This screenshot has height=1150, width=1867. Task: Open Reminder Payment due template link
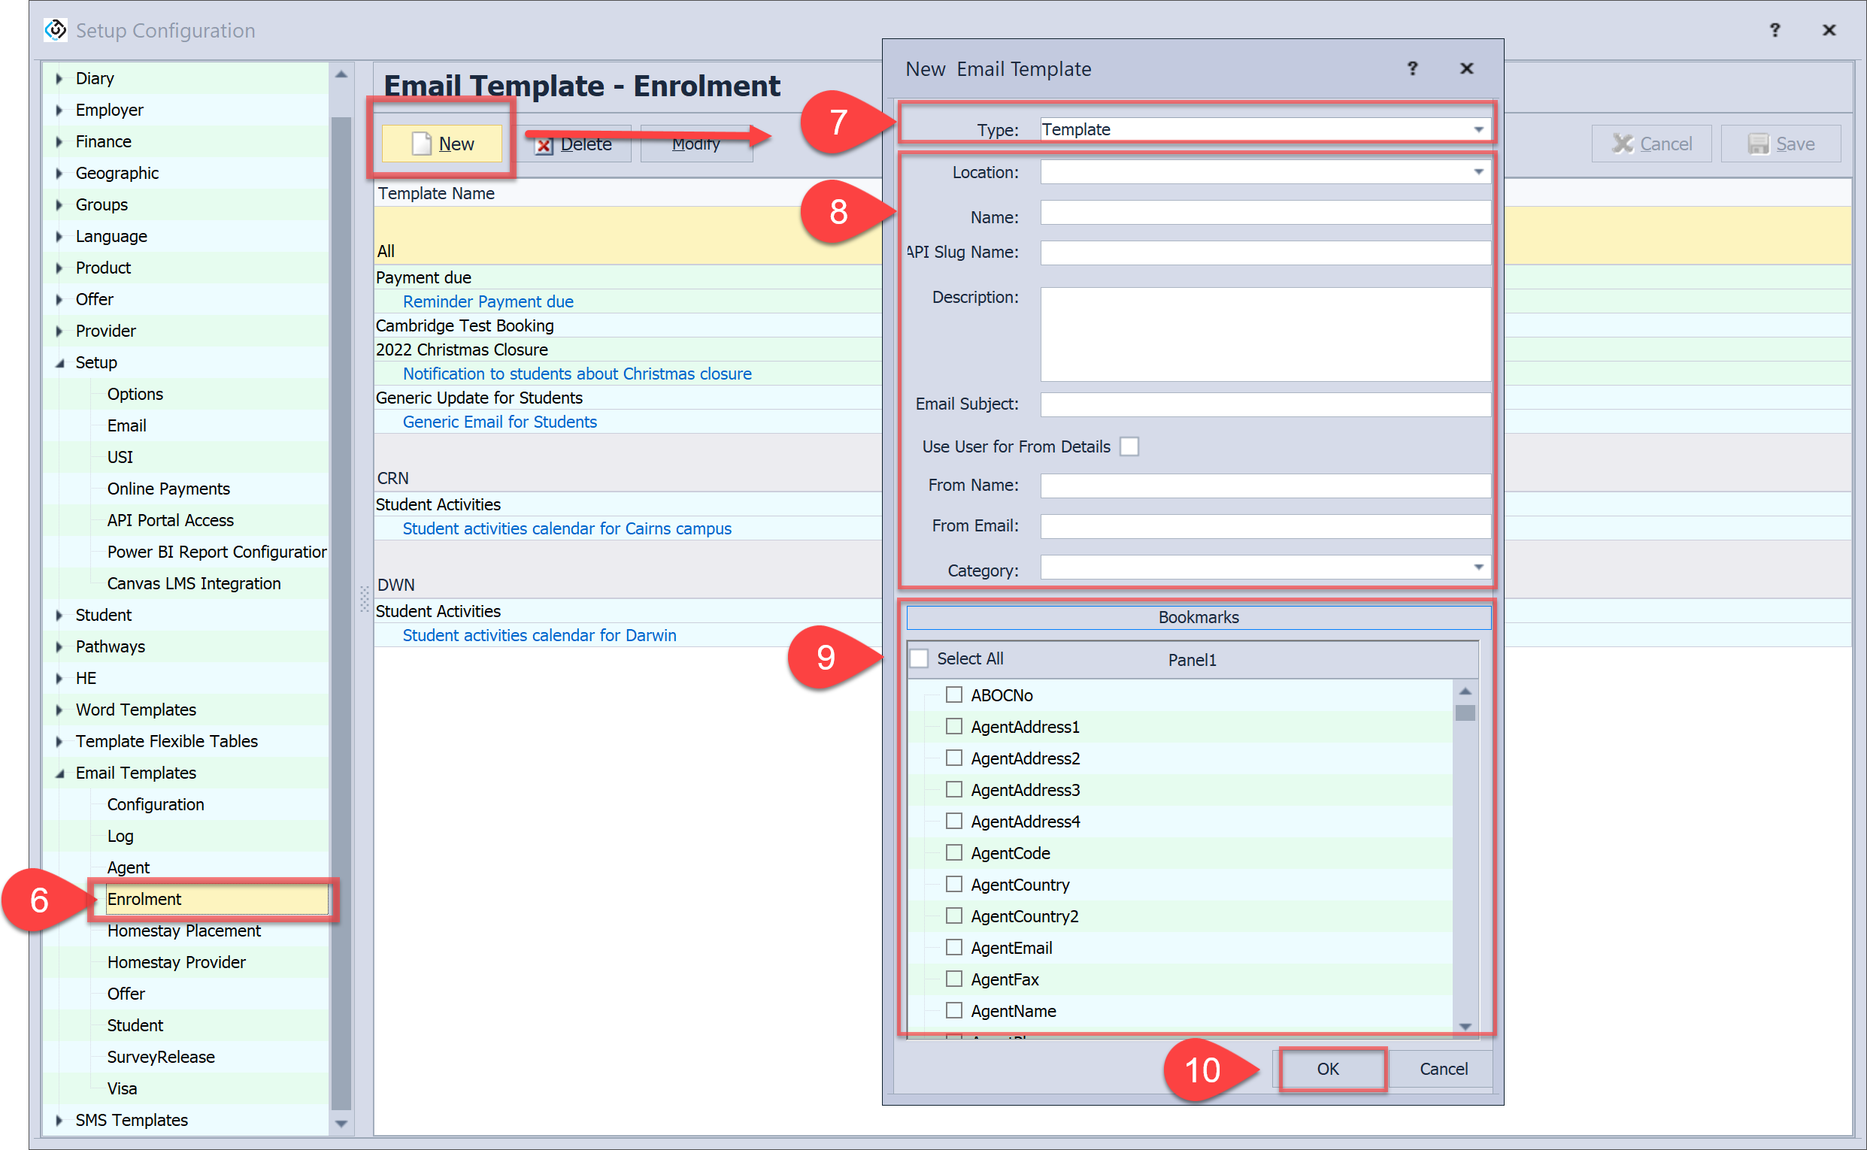point(488,301)
